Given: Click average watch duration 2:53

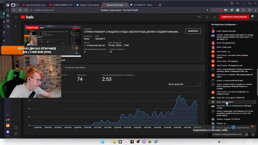Looking at the screenshot, I should [106, 79].
